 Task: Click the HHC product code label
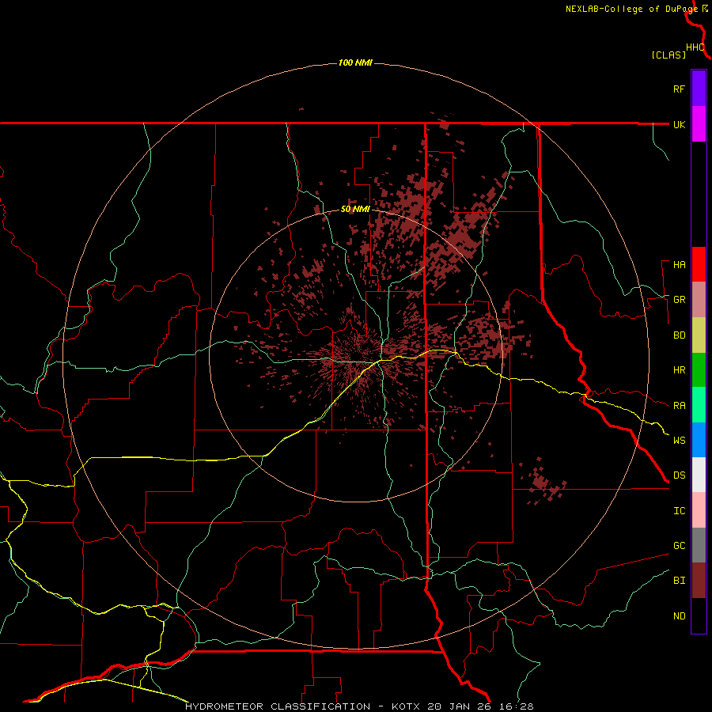tap(695, 47)
